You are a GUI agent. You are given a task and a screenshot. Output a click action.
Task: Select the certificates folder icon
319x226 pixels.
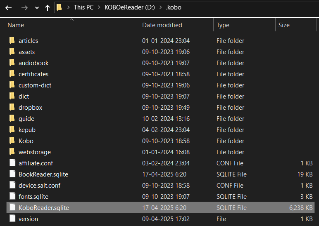click(12, 74)
